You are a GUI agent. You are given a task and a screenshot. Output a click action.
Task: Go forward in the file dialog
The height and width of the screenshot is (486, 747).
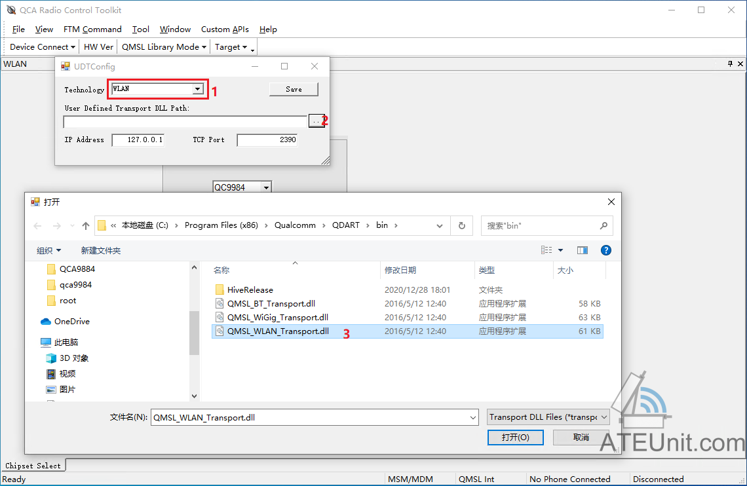[57, 225]
